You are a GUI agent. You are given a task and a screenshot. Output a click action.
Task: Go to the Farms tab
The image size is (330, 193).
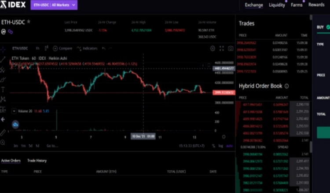point(297,5)
